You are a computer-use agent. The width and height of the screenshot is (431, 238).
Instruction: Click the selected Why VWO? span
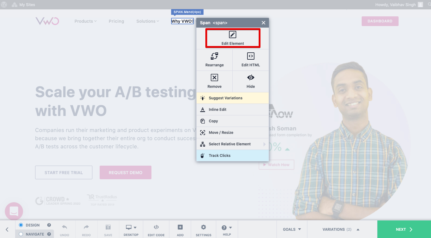point(182,21)
